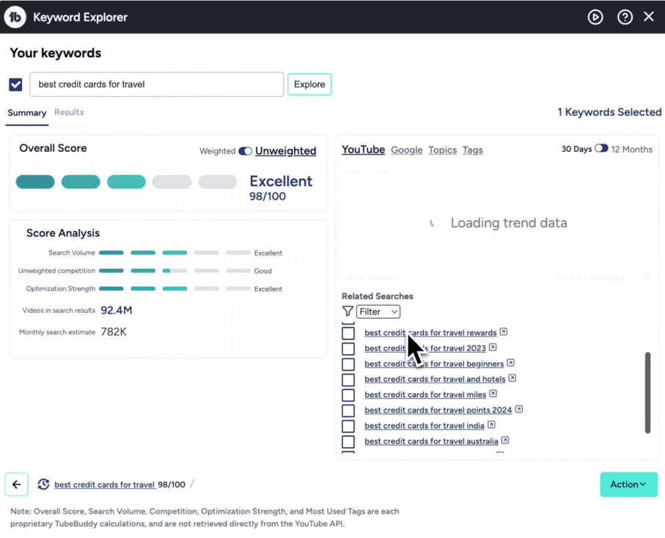Switch to the Google tab
This screenshot has height=538, width=665.
[406, 150]
